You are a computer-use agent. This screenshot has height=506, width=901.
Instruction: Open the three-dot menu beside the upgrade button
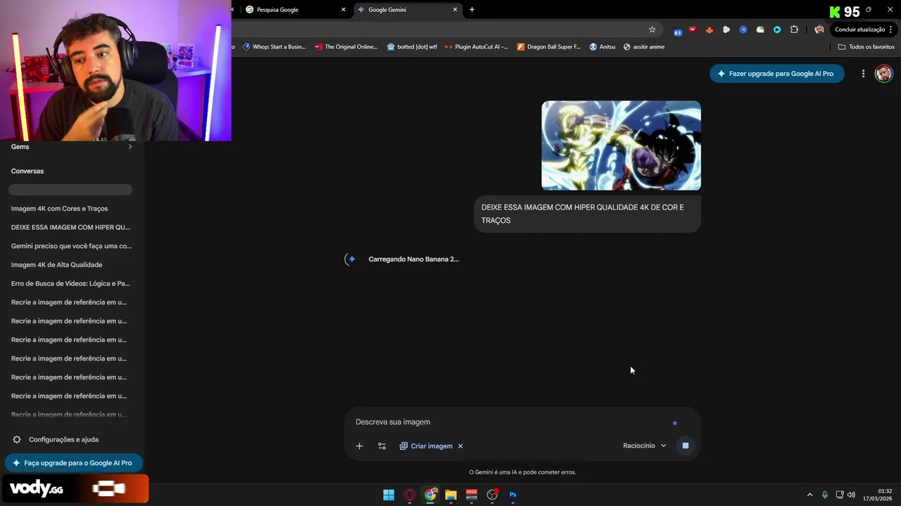point(863,73)
